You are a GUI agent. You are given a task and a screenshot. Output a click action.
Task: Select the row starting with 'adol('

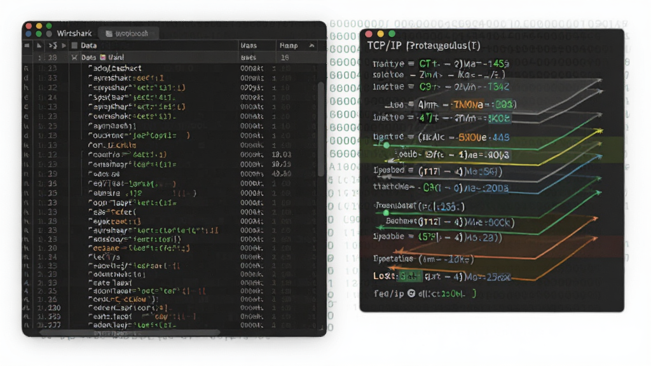pyautogui.click(x=170, y=68)
